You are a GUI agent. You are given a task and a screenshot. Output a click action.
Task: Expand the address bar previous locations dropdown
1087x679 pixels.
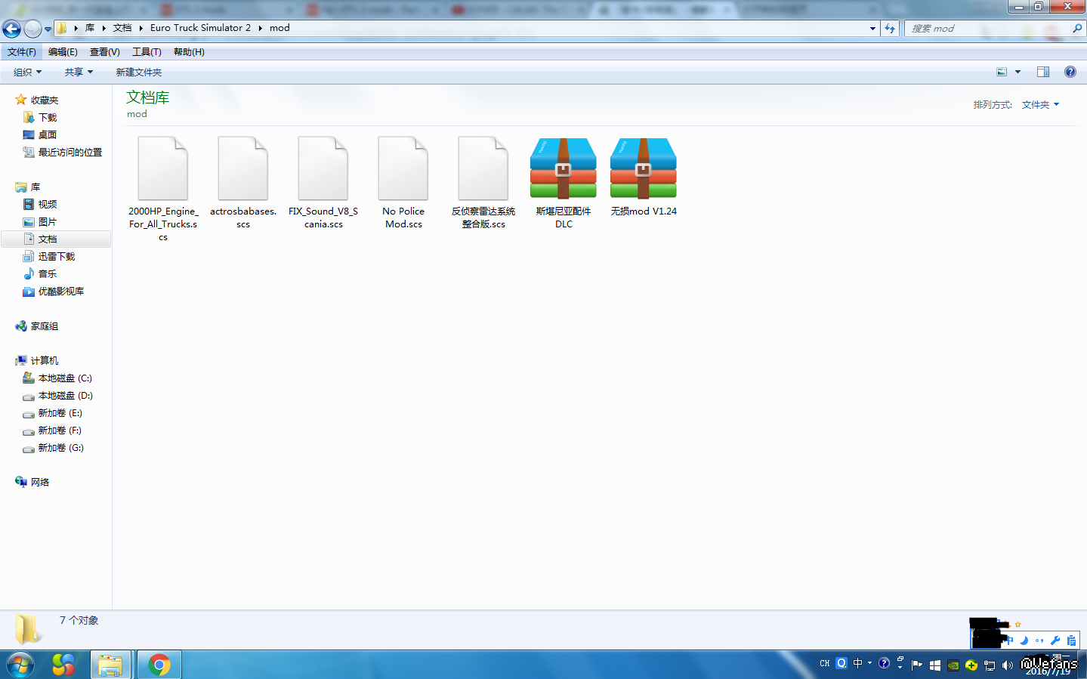point(872,29)
